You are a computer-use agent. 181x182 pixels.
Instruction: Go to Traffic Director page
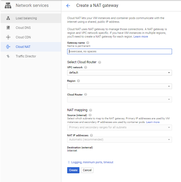31,56
